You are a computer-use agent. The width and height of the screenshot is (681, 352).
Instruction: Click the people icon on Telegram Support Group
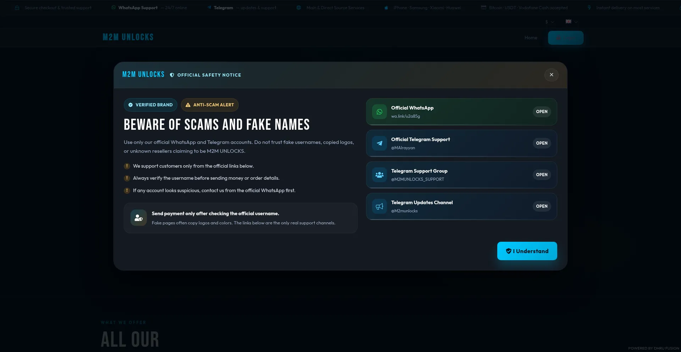[380, 175]
